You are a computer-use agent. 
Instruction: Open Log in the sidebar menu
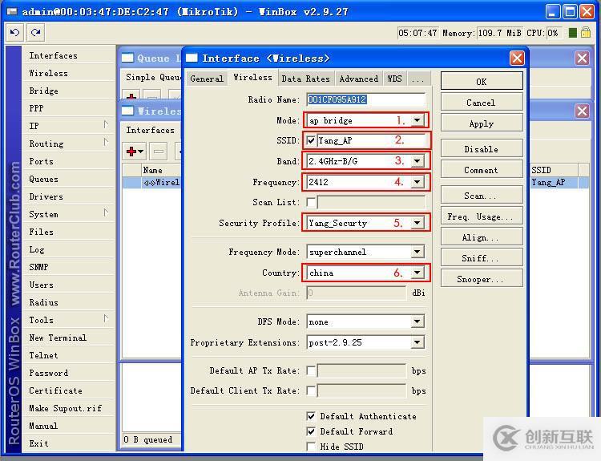pyautogui.click(x=69, y=249)
